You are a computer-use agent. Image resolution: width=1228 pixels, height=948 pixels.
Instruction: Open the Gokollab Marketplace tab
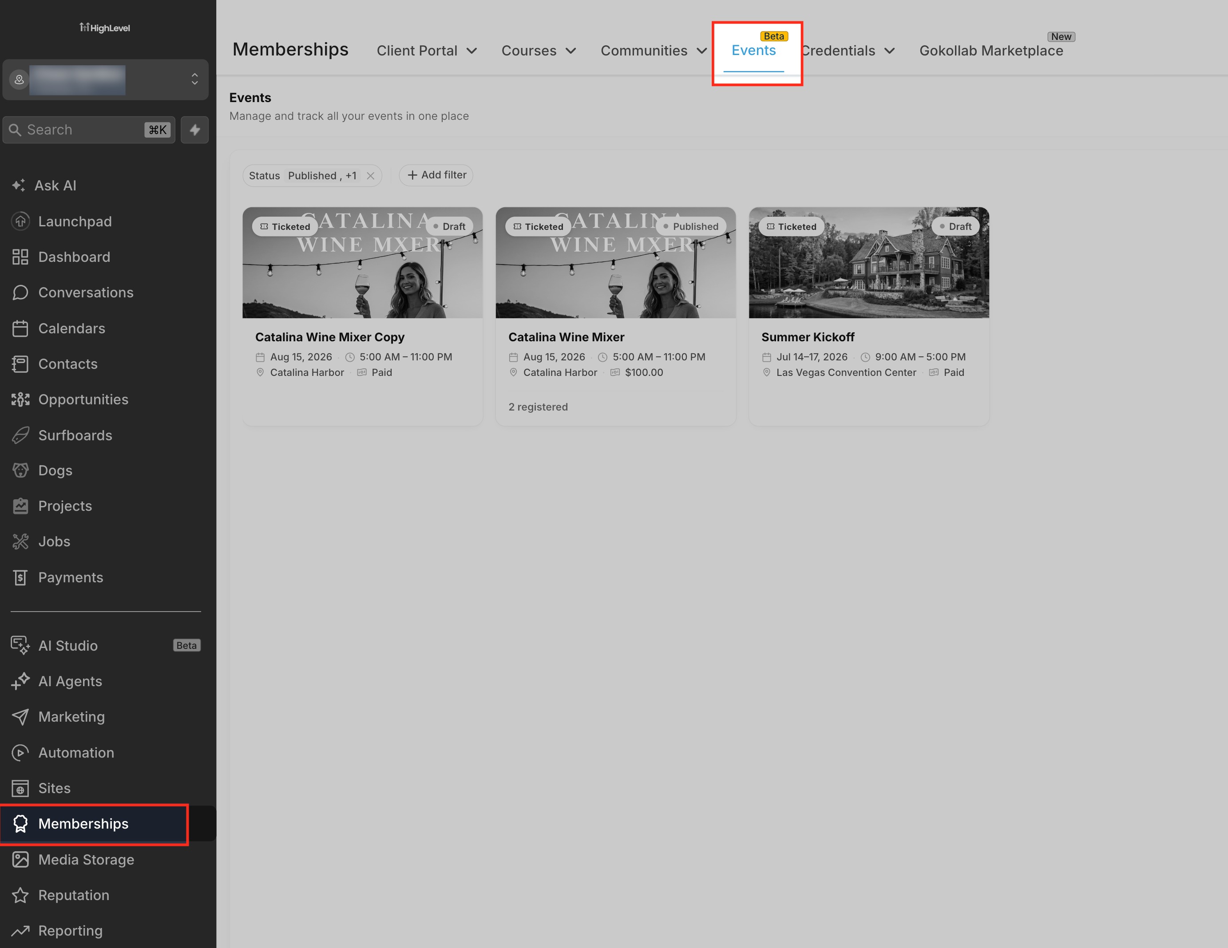(x=991, y=51)
